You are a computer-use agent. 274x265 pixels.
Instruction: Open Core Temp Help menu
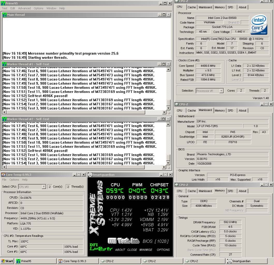tap(25, 180)
